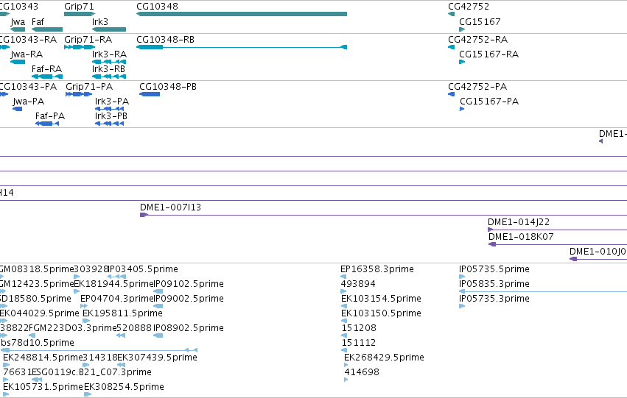This screenshot has width=627, height=398.
Task: Open EST IP05835.3prime
Action: [x=494, y=284]
